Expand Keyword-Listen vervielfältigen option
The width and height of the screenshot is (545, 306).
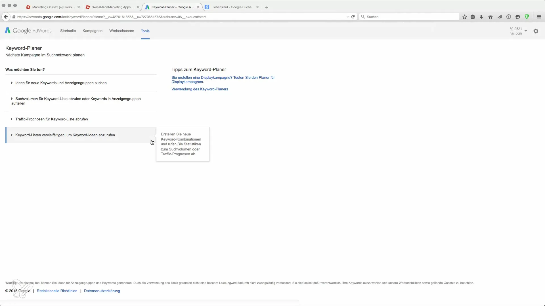pos(81,135)
